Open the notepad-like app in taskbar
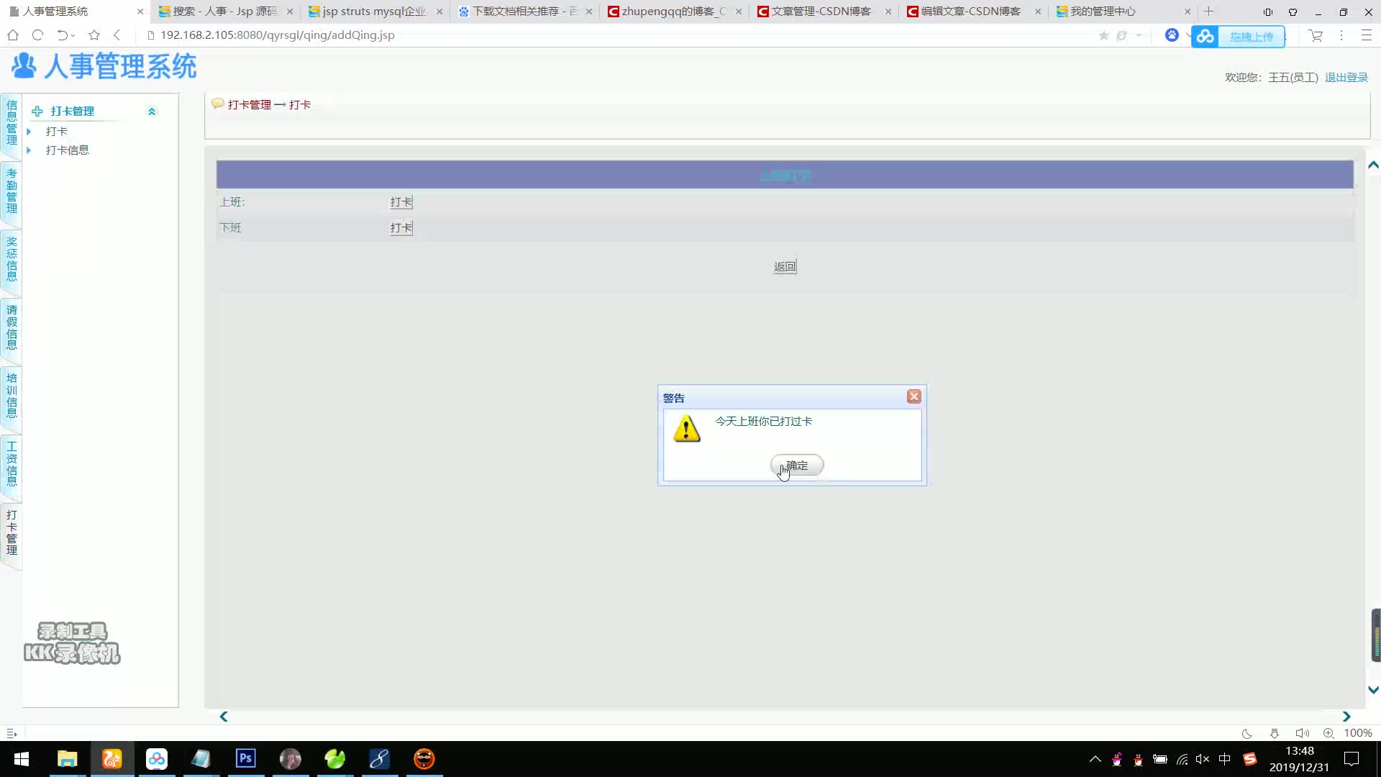The image size is (1381, 777). point(201,759)
